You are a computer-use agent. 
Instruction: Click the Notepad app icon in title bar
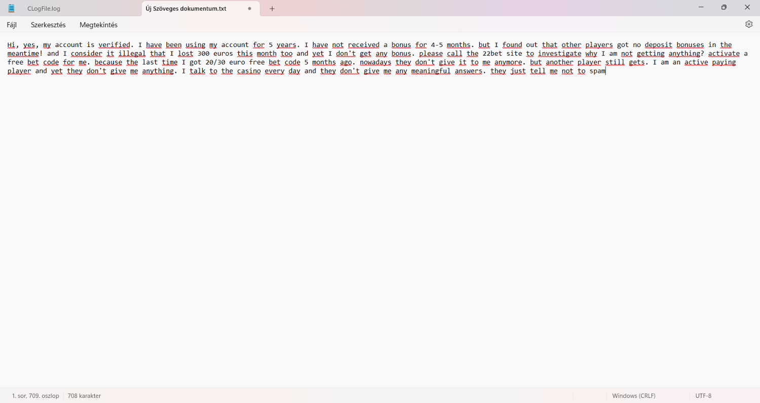pos(11,8)
